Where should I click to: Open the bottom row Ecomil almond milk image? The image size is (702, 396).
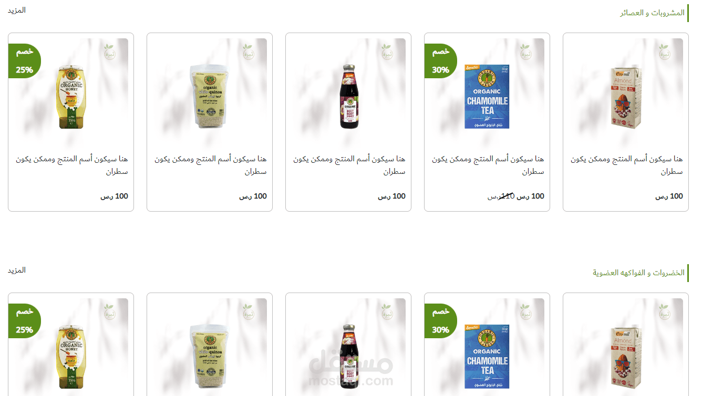tap(626, 357)
